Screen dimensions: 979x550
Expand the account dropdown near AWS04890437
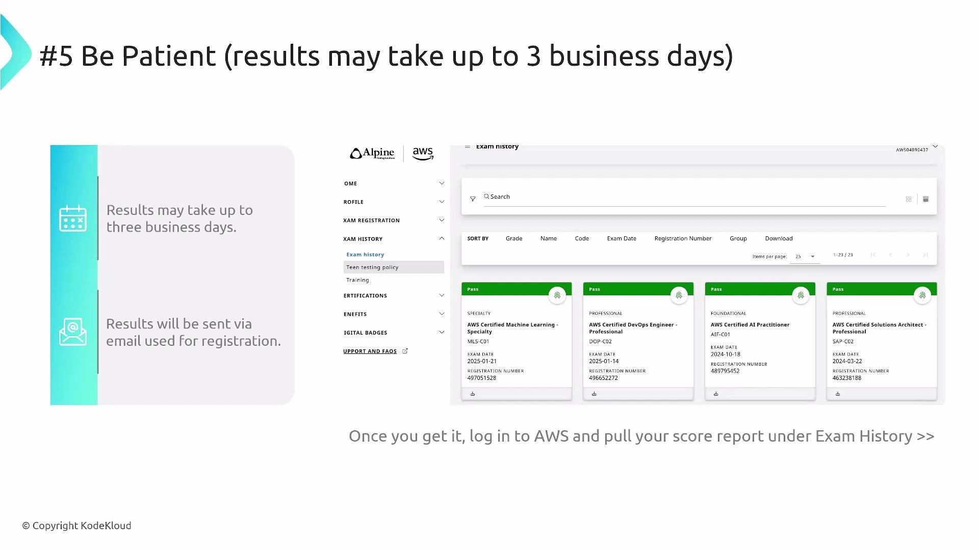(936, 146)
